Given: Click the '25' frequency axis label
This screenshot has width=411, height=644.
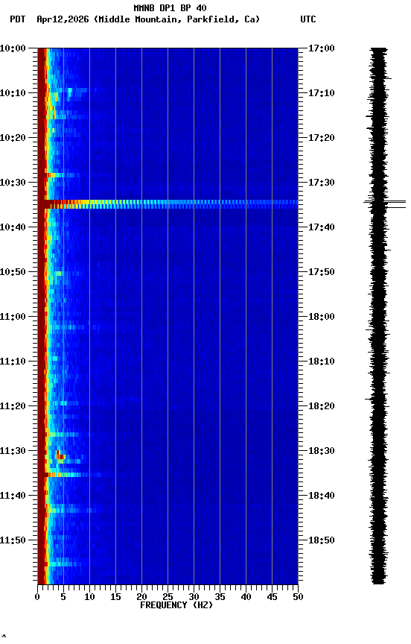Looking at the screenshot, I should tap(168, 597).
